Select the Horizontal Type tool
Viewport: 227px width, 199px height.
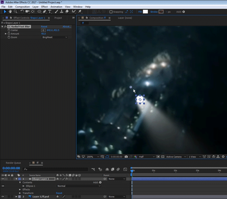(x=50, y=11)
